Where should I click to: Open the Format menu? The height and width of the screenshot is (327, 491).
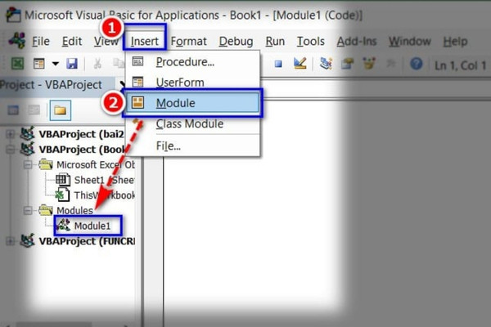188,42
